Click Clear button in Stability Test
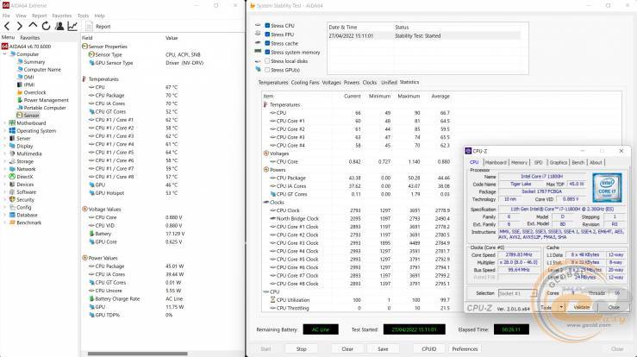Screen dimensions: 637x357 (347, 349)
